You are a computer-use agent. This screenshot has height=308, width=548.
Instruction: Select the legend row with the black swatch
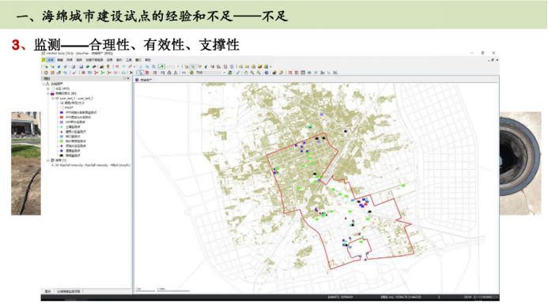point(70,156)
